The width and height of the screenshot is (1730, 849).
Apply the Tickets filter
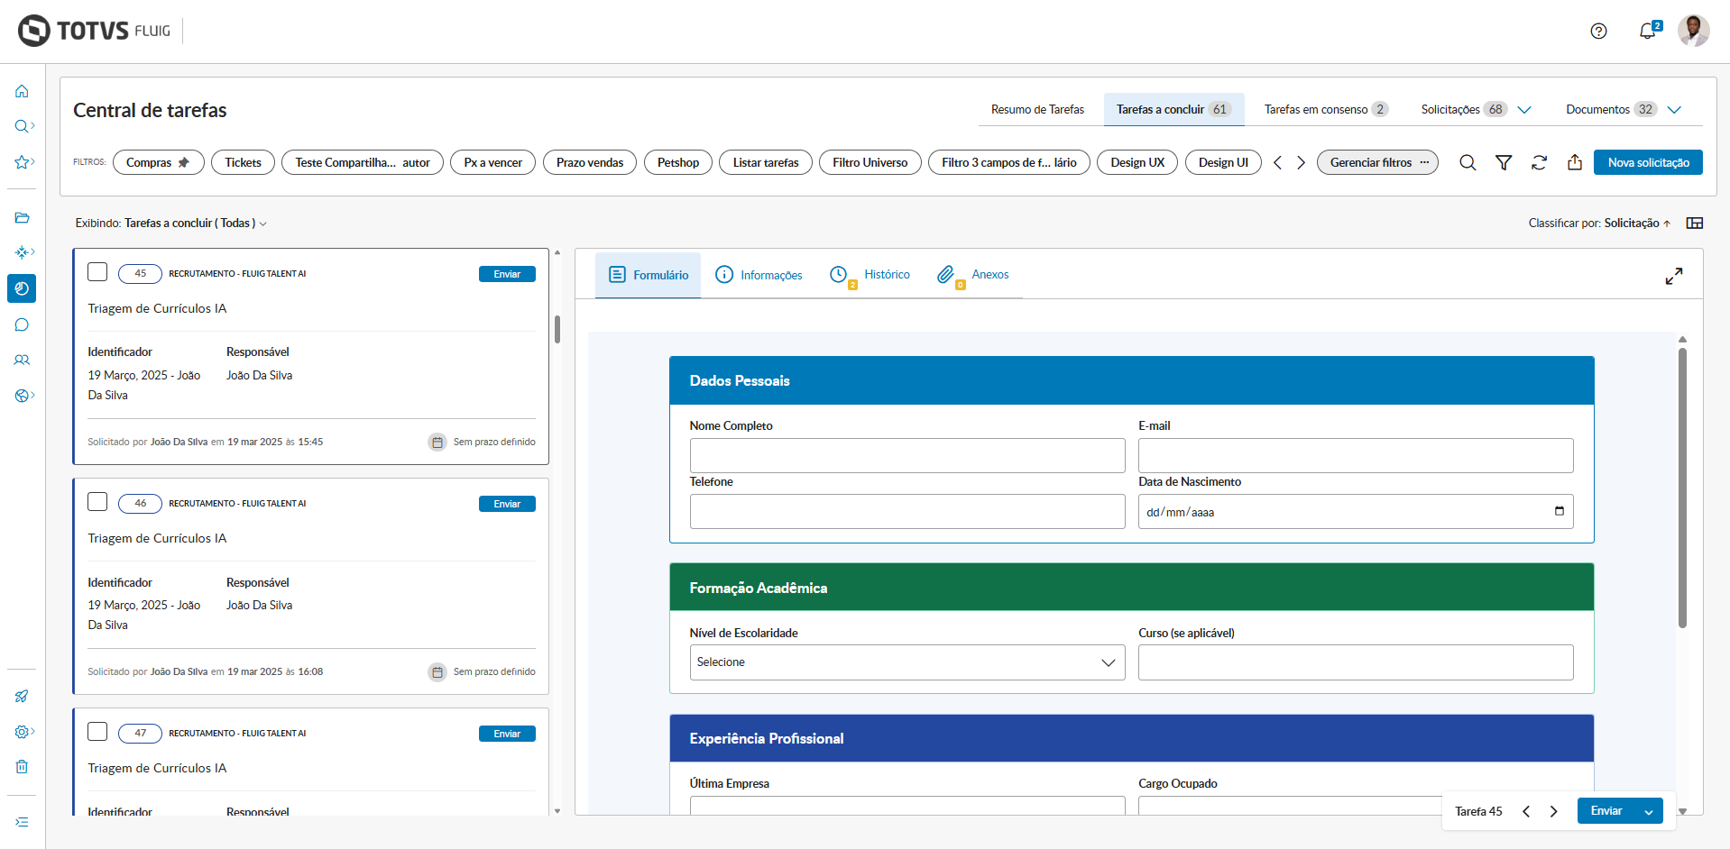pyautogui.click(x=243, y=162)
